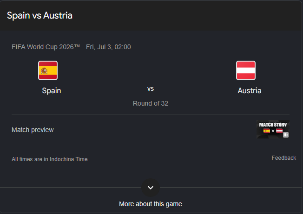Click the Round of 32 stage label
Viewport: 303px width, 214px height.
coord(151,103)
